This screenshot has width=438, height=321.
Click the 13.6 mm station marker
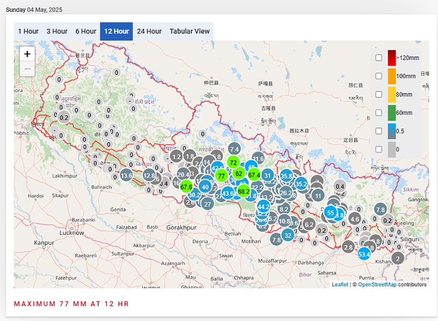tap(126, 175)
